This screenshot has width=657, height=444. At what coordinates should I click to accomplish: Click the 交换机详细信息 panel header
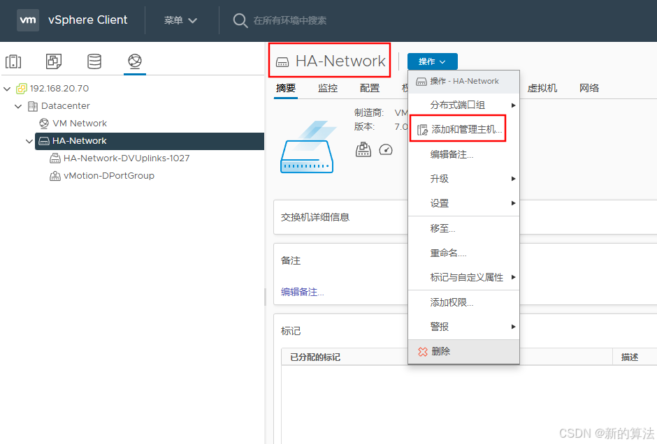click(x=315, y=217)
